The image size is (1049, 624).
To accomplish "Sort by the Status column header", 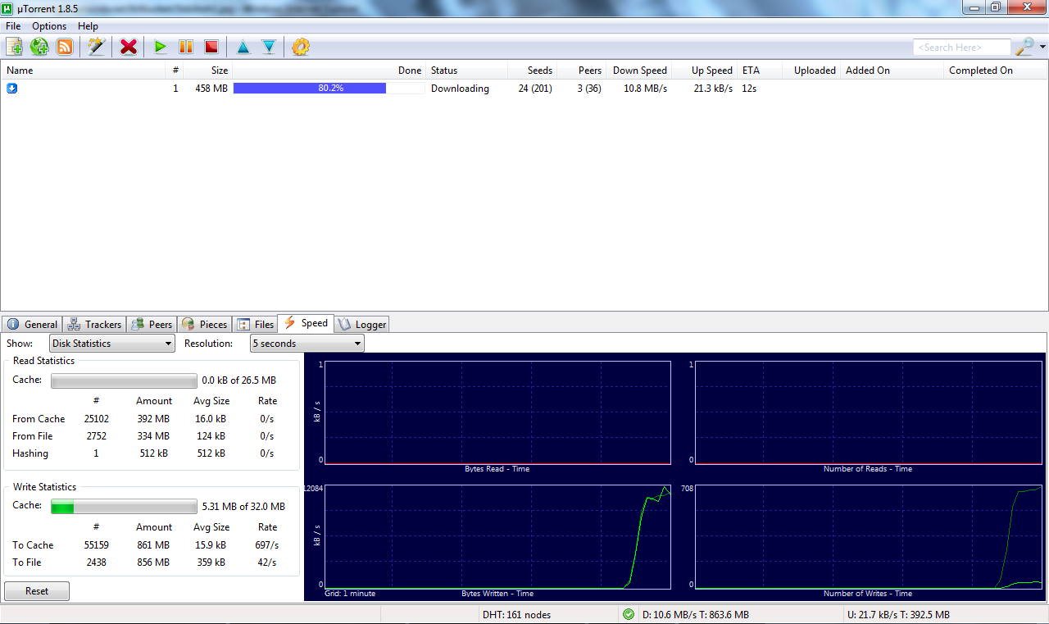I will pos(466,71).
